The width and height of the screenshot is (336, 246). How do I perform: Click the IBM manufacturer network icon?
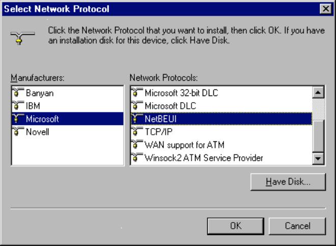[x=18, y=106]
